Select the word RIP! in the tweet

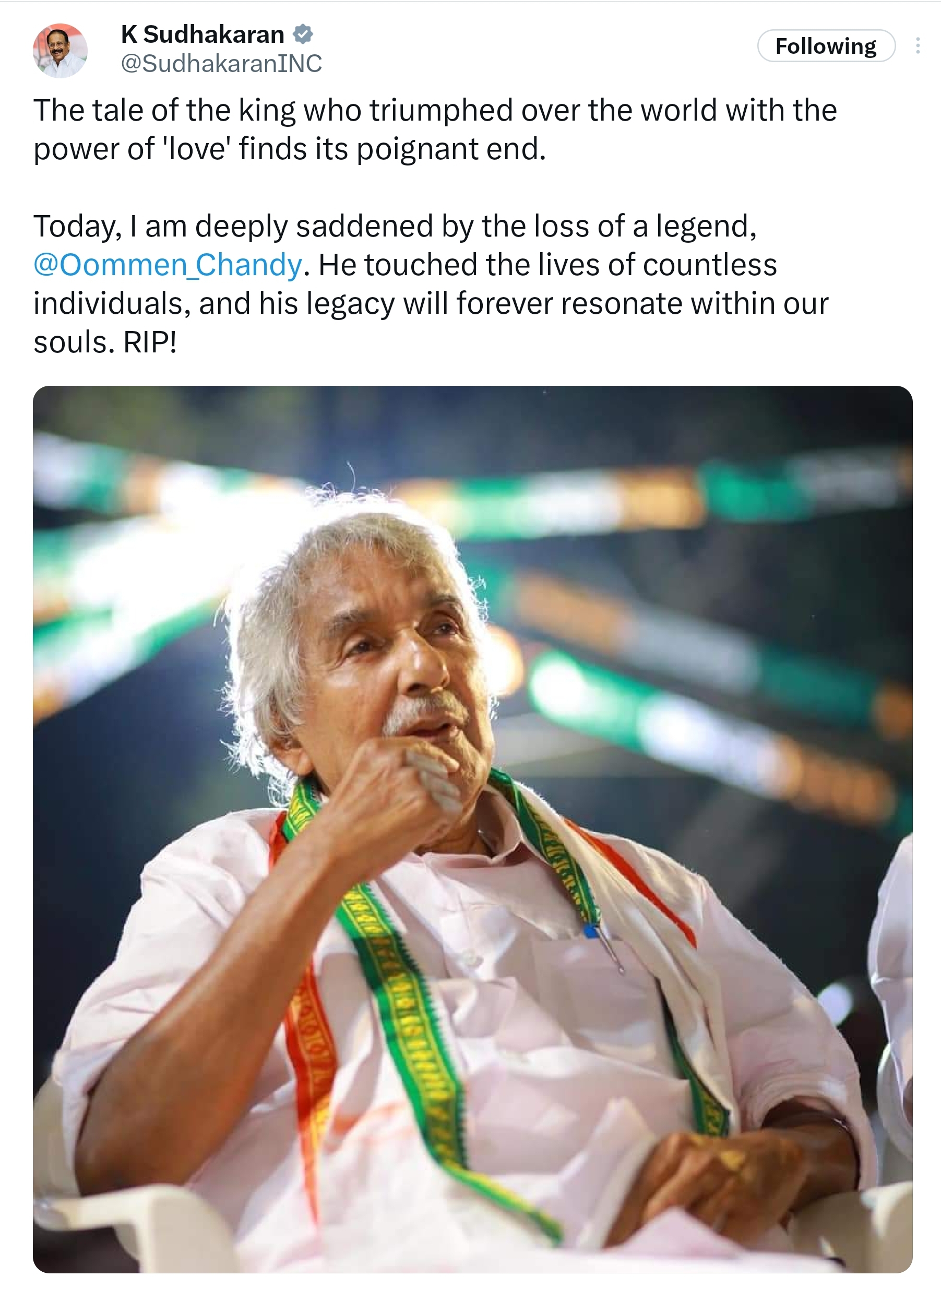[x=150, y=342]
